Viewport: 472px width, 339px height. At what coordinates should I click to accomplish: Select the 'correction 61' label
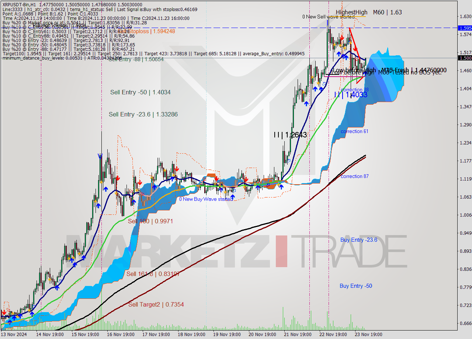click(354, 131)
